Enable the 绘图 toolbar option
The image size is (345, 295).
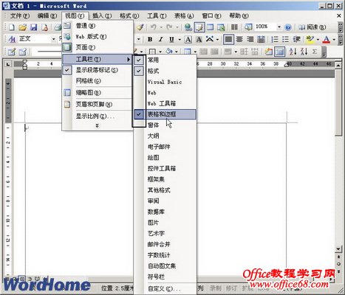click(165, 158)
